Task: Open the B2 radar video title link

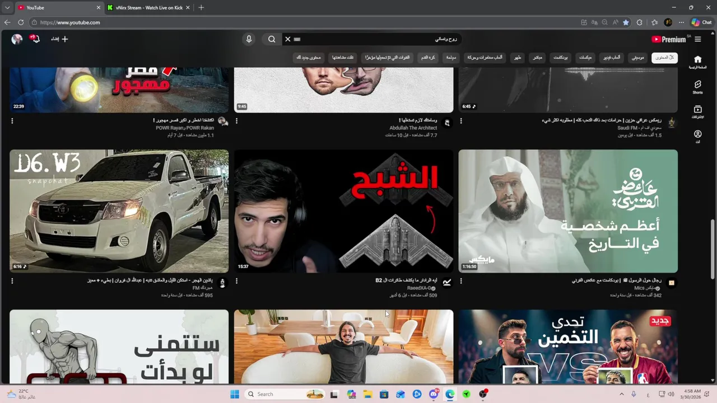Action: coord(406,280)
